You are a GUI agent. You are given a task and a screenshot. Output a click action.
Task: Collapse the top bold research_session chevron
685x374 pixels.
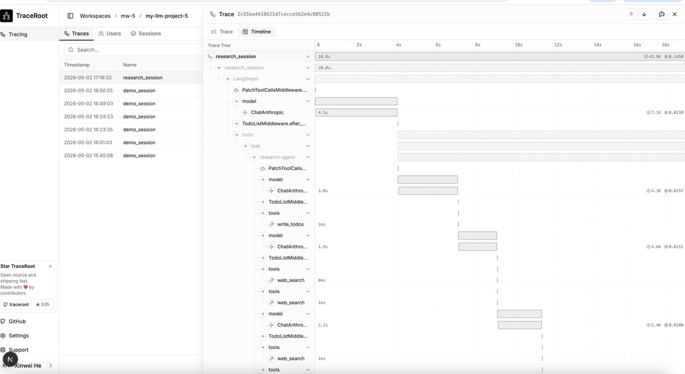coord(308,56)
